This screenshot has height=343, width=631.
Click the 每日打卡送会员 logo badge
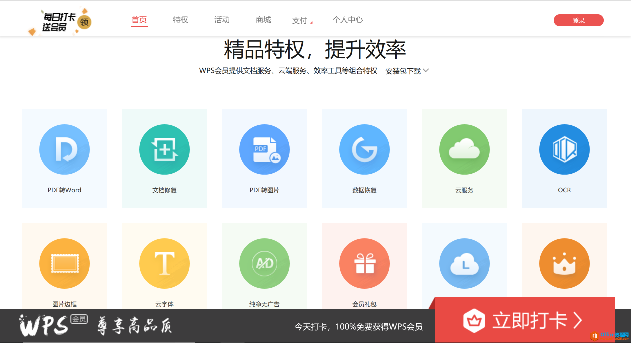click(x=60, y=22)
